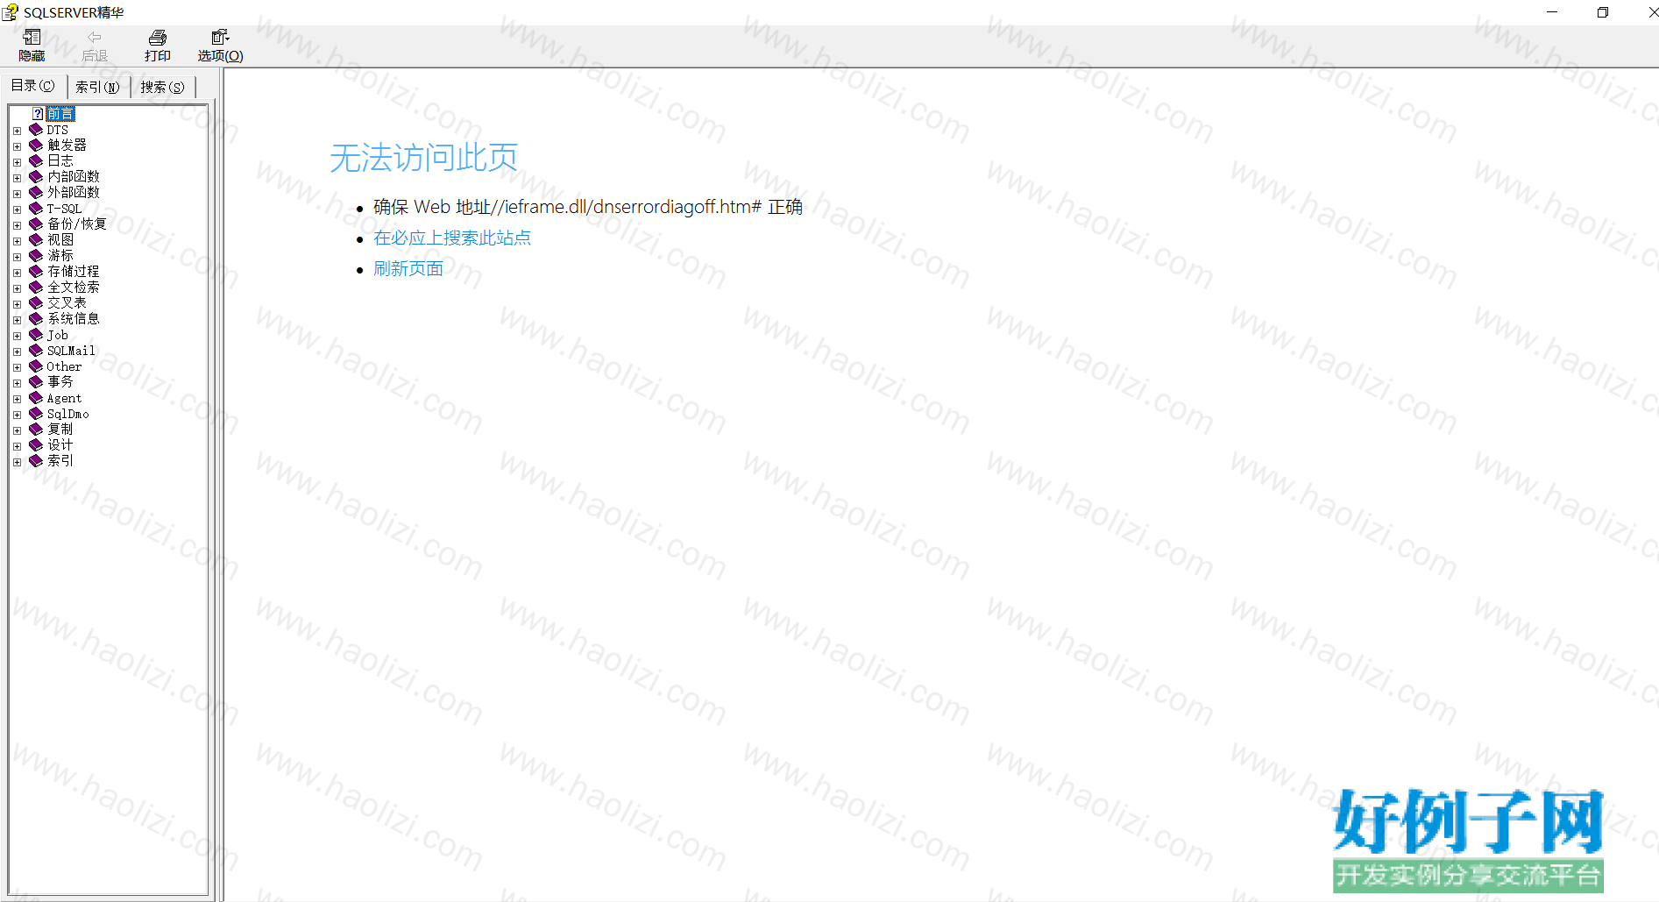Select the Other tree label
The height and width of the screenshot is (902, 1659).
point(64,366)
